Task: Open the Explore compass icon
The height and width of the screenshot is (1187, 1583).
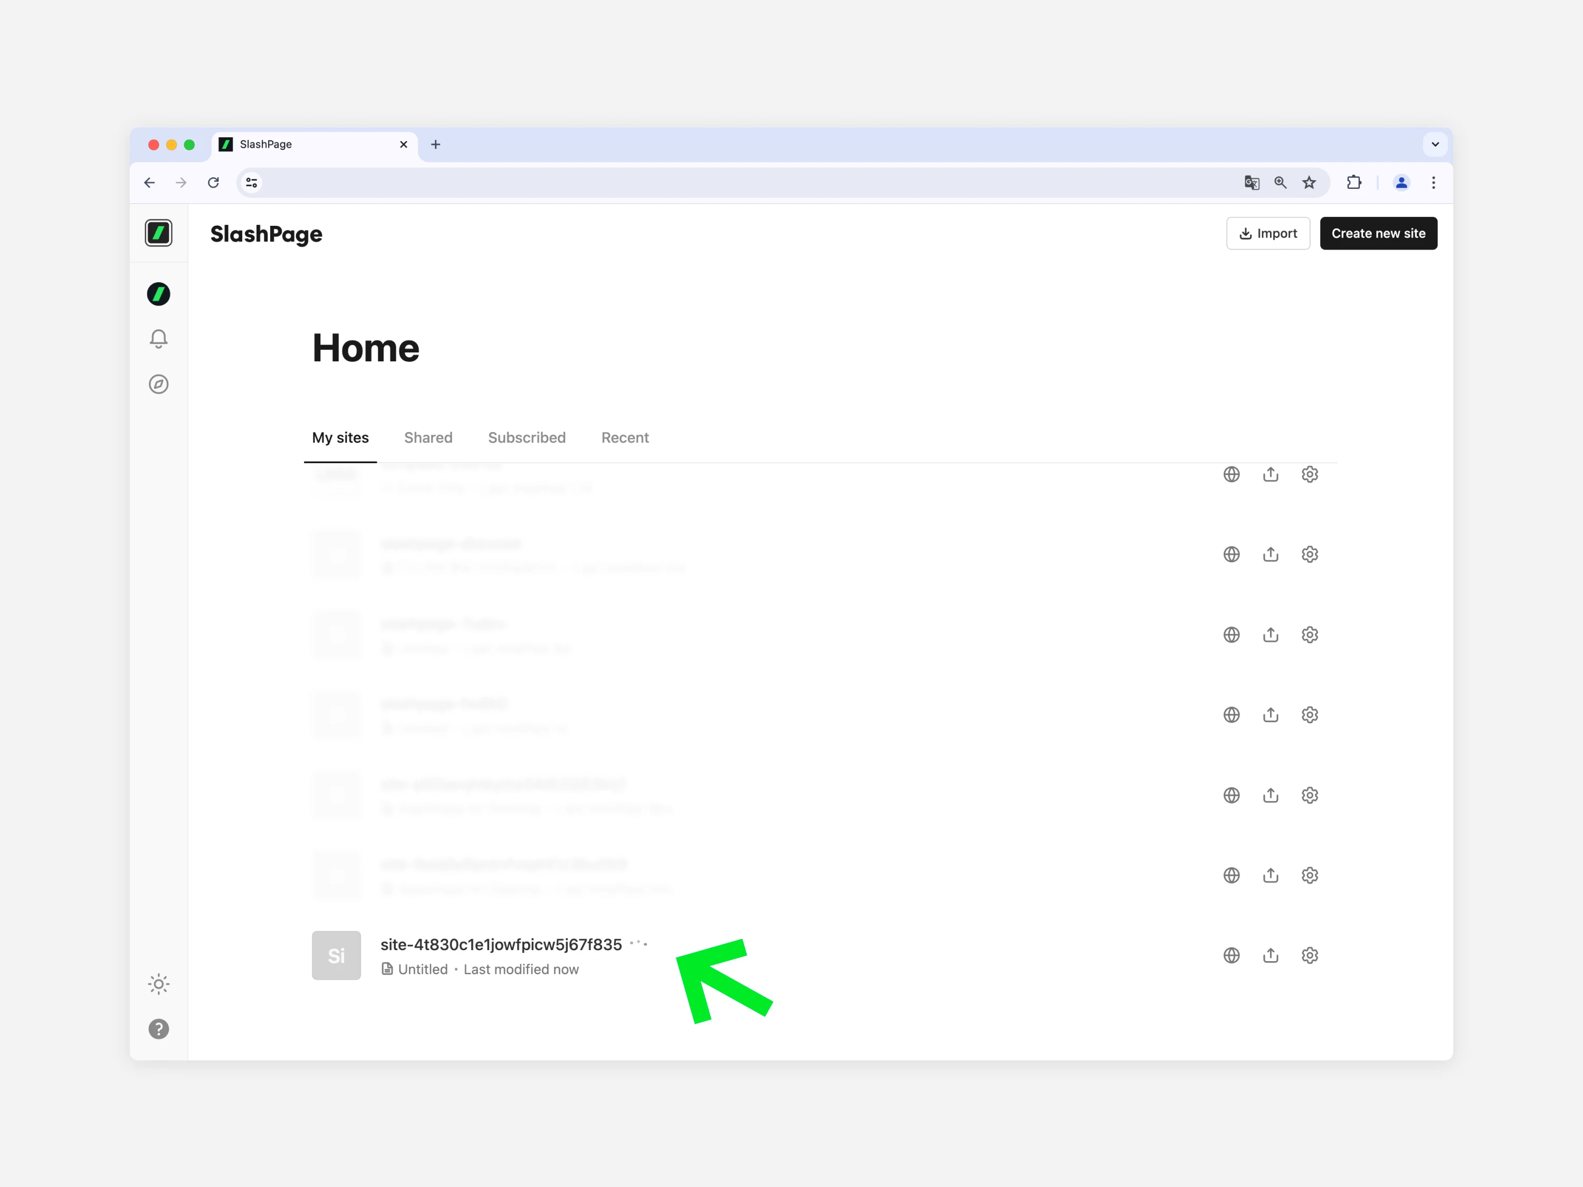Action: coord(158,384)
